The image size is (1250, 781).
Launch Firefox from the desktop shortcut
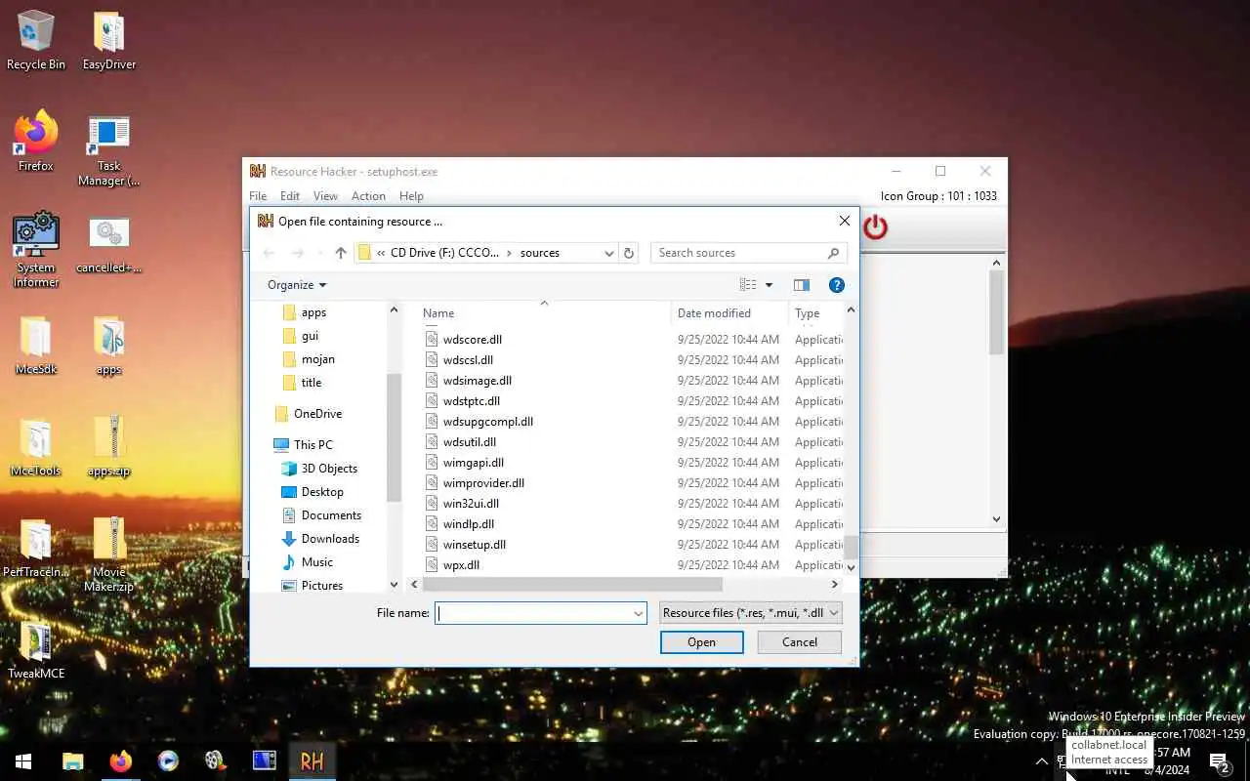coord(36,143)
